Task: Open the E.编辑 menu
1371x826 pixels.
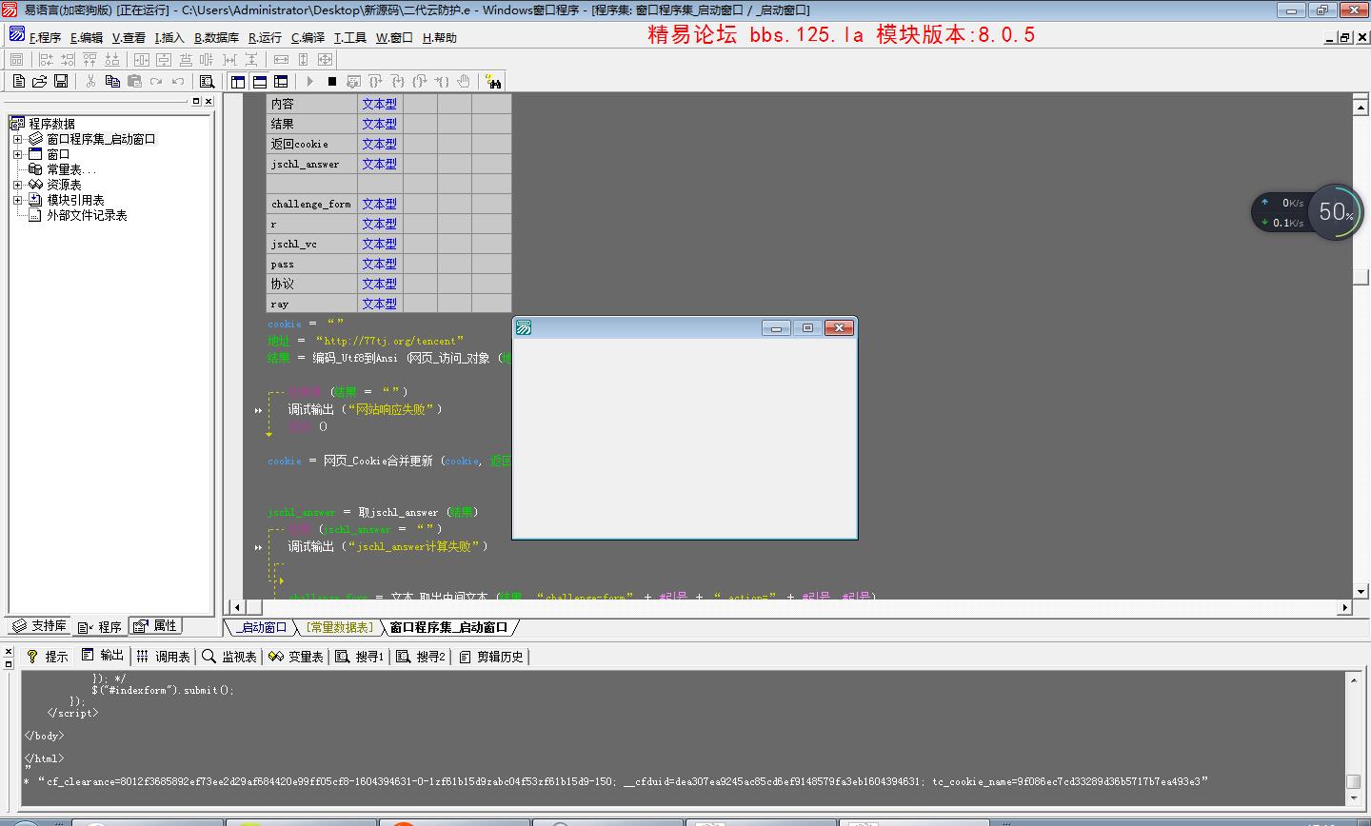Action: [87, 38]
